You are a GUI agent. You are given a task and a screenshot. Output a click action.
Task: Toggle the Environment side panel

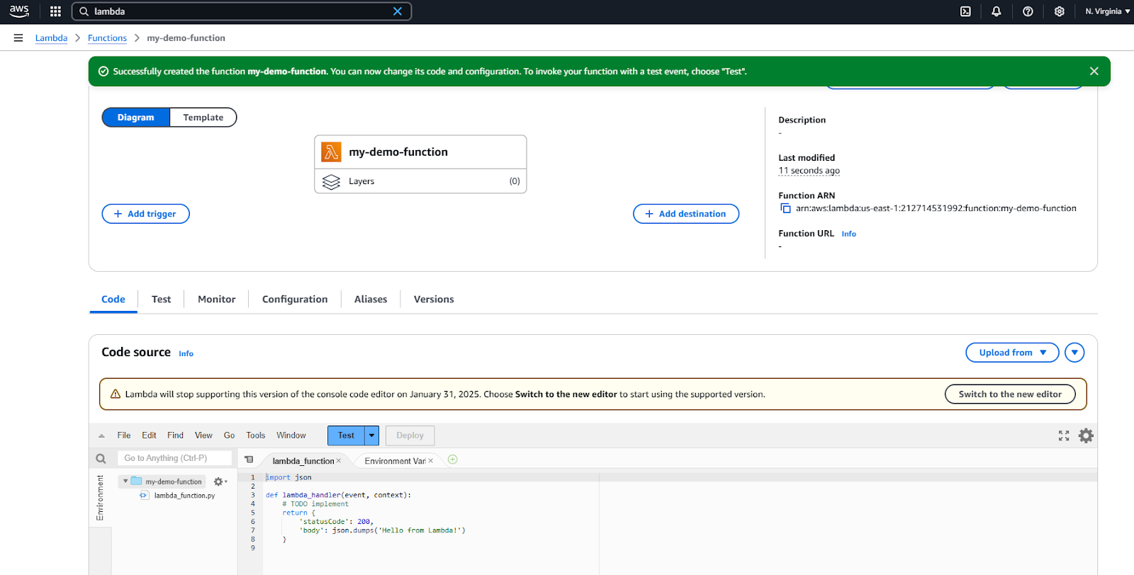[100, 498]
